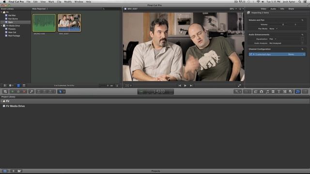
Task: Mark clip as favorite with green star
Action: 13,91
